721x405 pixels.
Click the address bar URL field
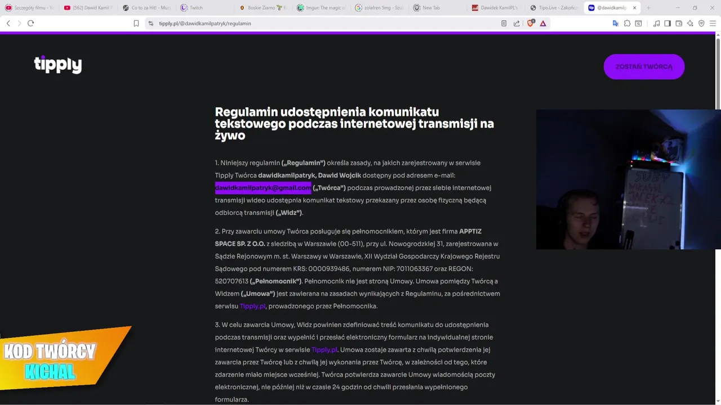327,23
